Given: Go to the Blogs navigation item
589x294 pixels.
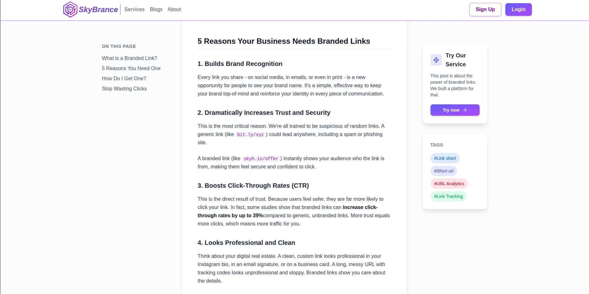Looking at the screenshot, I should tap(156, 10).
